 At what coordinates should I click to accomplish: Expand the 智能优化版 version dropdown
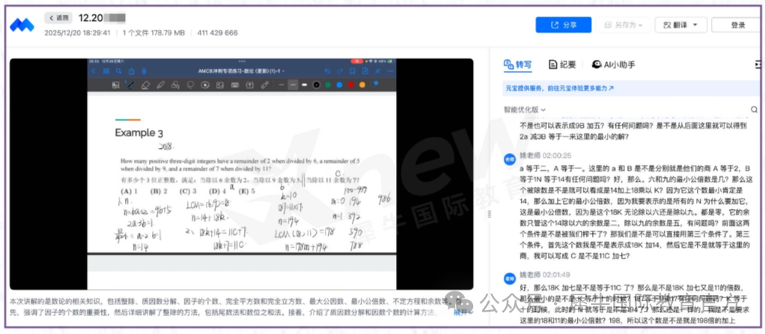[525, 110]
